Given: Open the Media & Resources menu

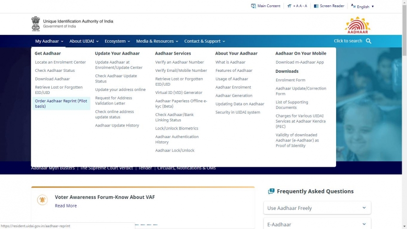Looking at the screenshot, I should [157, 41].
